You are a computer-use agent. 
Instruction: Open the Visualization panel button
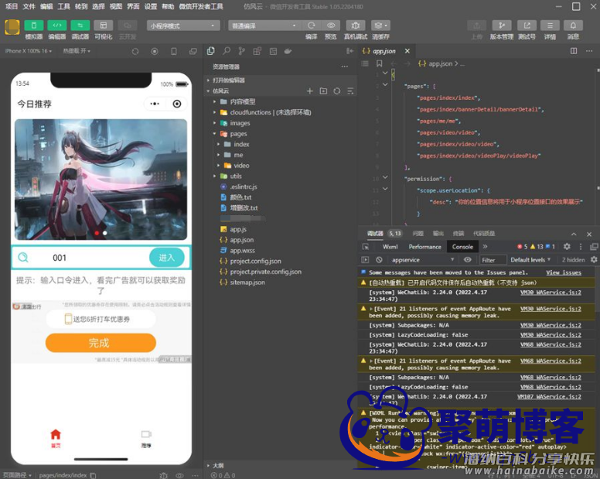point(104,26)
